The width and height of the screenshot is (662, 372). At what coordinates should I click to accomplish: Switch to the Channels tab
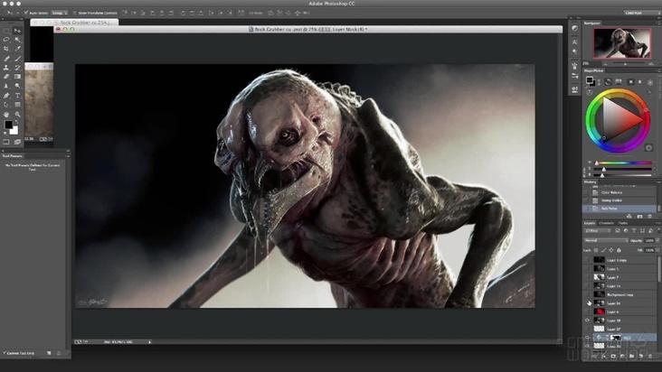(606, 223)
